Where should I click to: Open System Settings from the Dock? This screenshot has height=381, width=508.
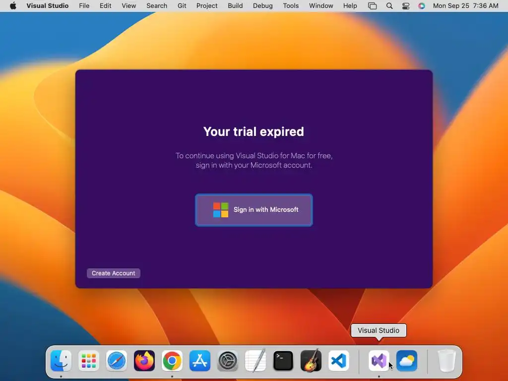pyautogui.click(x=228, y=361)
